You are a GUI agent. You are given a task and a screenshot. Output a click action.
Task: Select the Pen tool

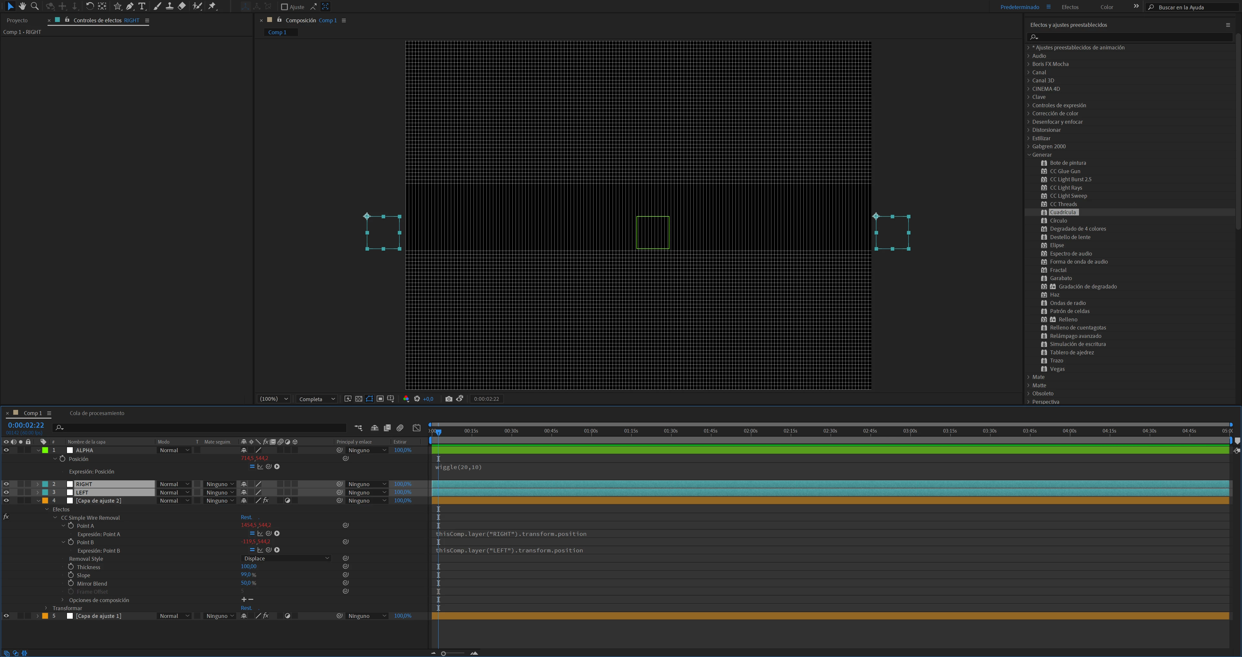(x=130, y=6)
